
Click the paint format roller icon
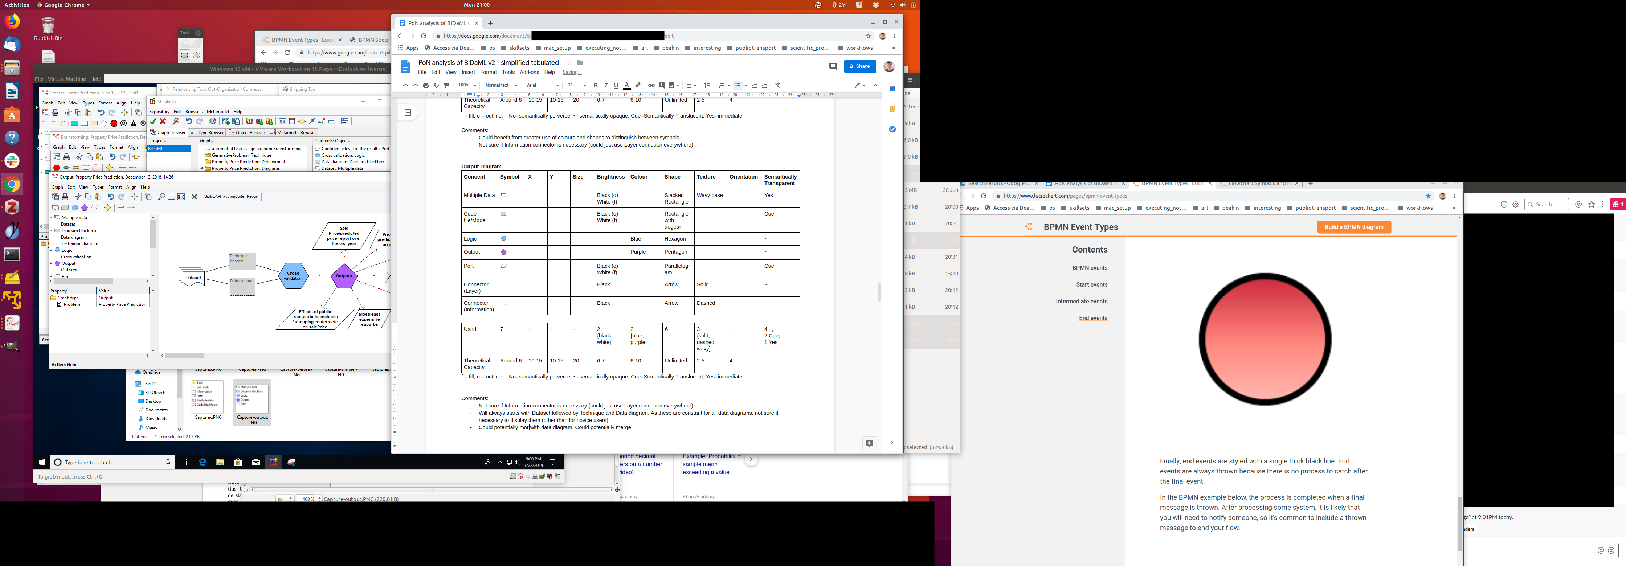[x=446, y=85]
